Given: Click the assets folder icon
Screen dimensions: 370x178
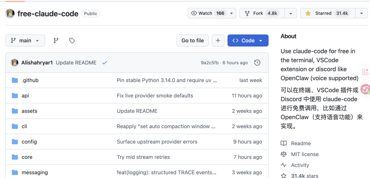Looking at the screenshot, I should click(x=15, y=111).
